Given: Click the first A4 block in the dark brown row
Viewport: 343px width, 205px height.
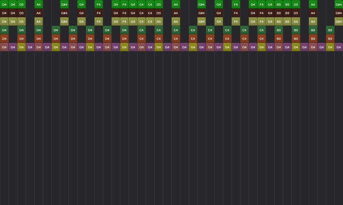Looking at the screenshot, I should click(x=39, y=13).
